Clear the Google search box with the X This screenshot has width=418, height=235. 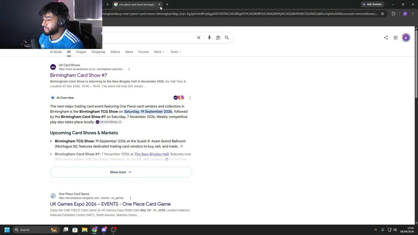[199, 38]
